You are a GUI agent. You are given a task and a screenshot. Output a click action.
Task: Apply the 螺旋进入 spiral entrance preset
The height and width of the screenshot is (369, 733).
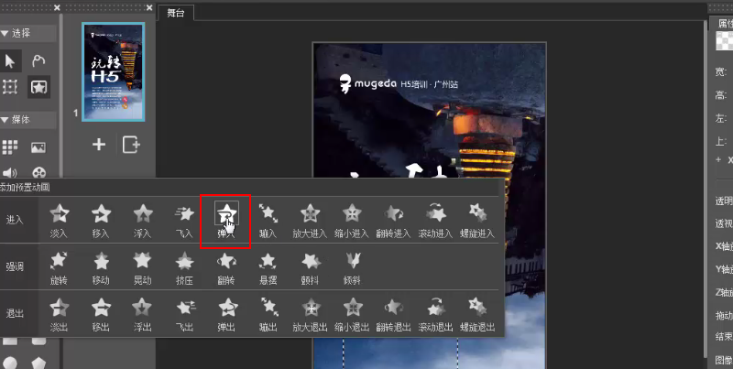[x=477, y=220]
